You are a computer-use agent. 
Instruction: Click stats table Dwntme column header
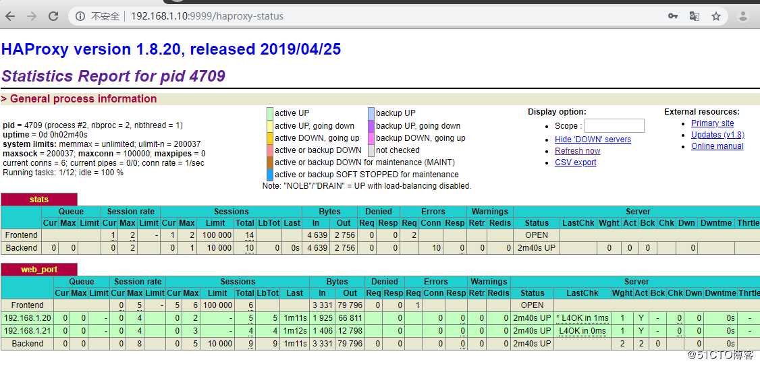pyautogui.click(x=716, y=223)
